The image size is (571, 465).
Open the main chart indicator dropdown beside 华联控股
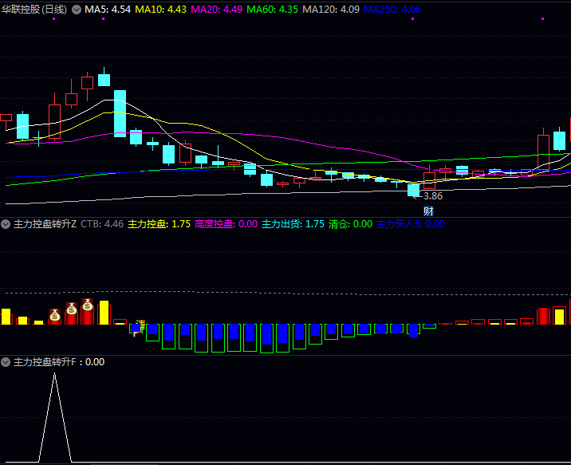(77, 10)
